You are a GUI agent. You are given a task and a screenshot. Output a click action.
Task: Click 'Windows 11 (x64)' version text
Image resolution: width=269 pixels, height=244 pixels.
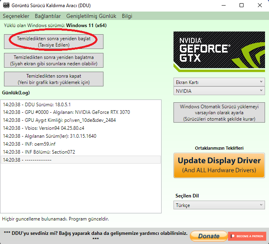pos(86,25)
